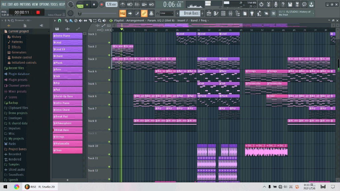Click the render as audio file button
340x191 pixels.
tap(297, 4)
